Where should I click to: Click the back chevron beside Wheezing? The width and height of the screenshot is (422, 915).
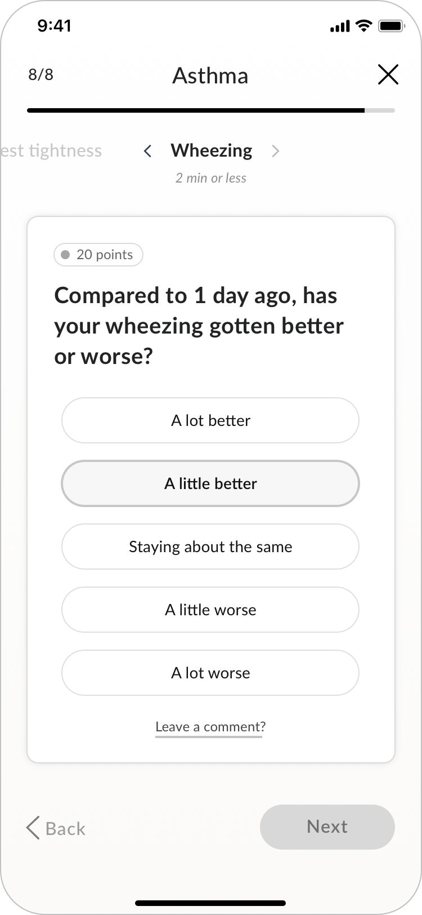click(x=147, y=151)
